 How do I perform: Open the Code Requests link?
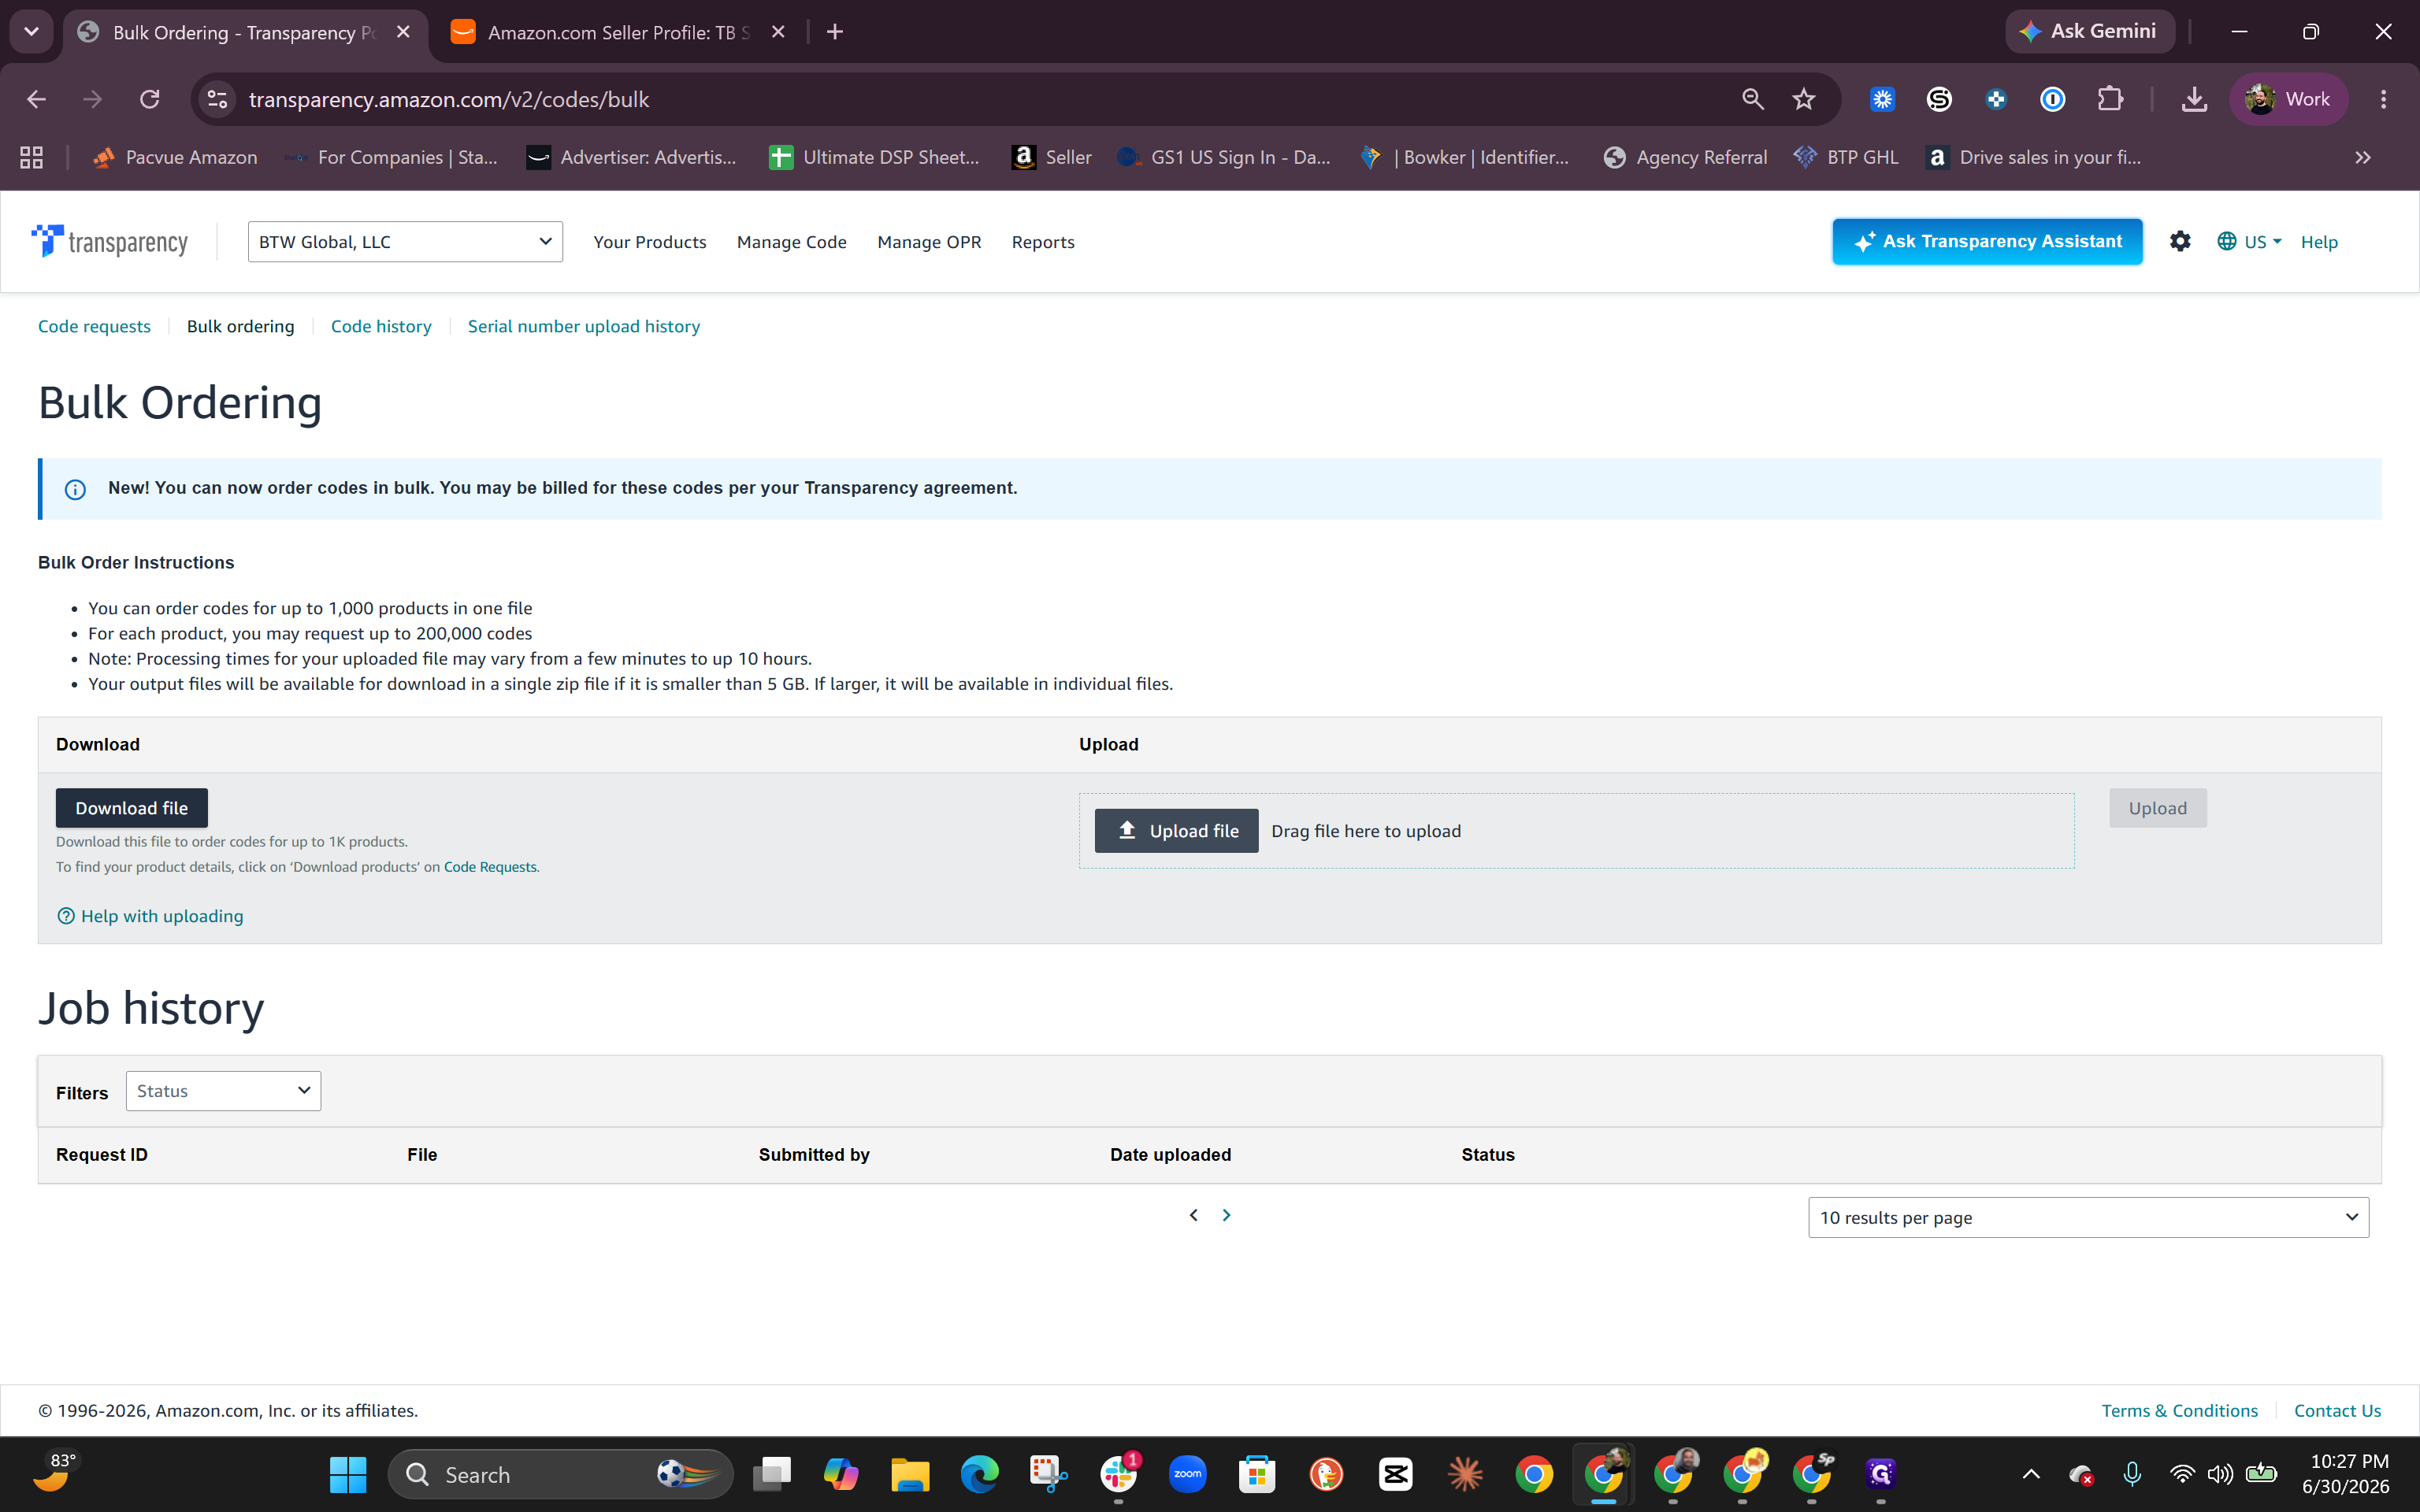coord(490,867)
